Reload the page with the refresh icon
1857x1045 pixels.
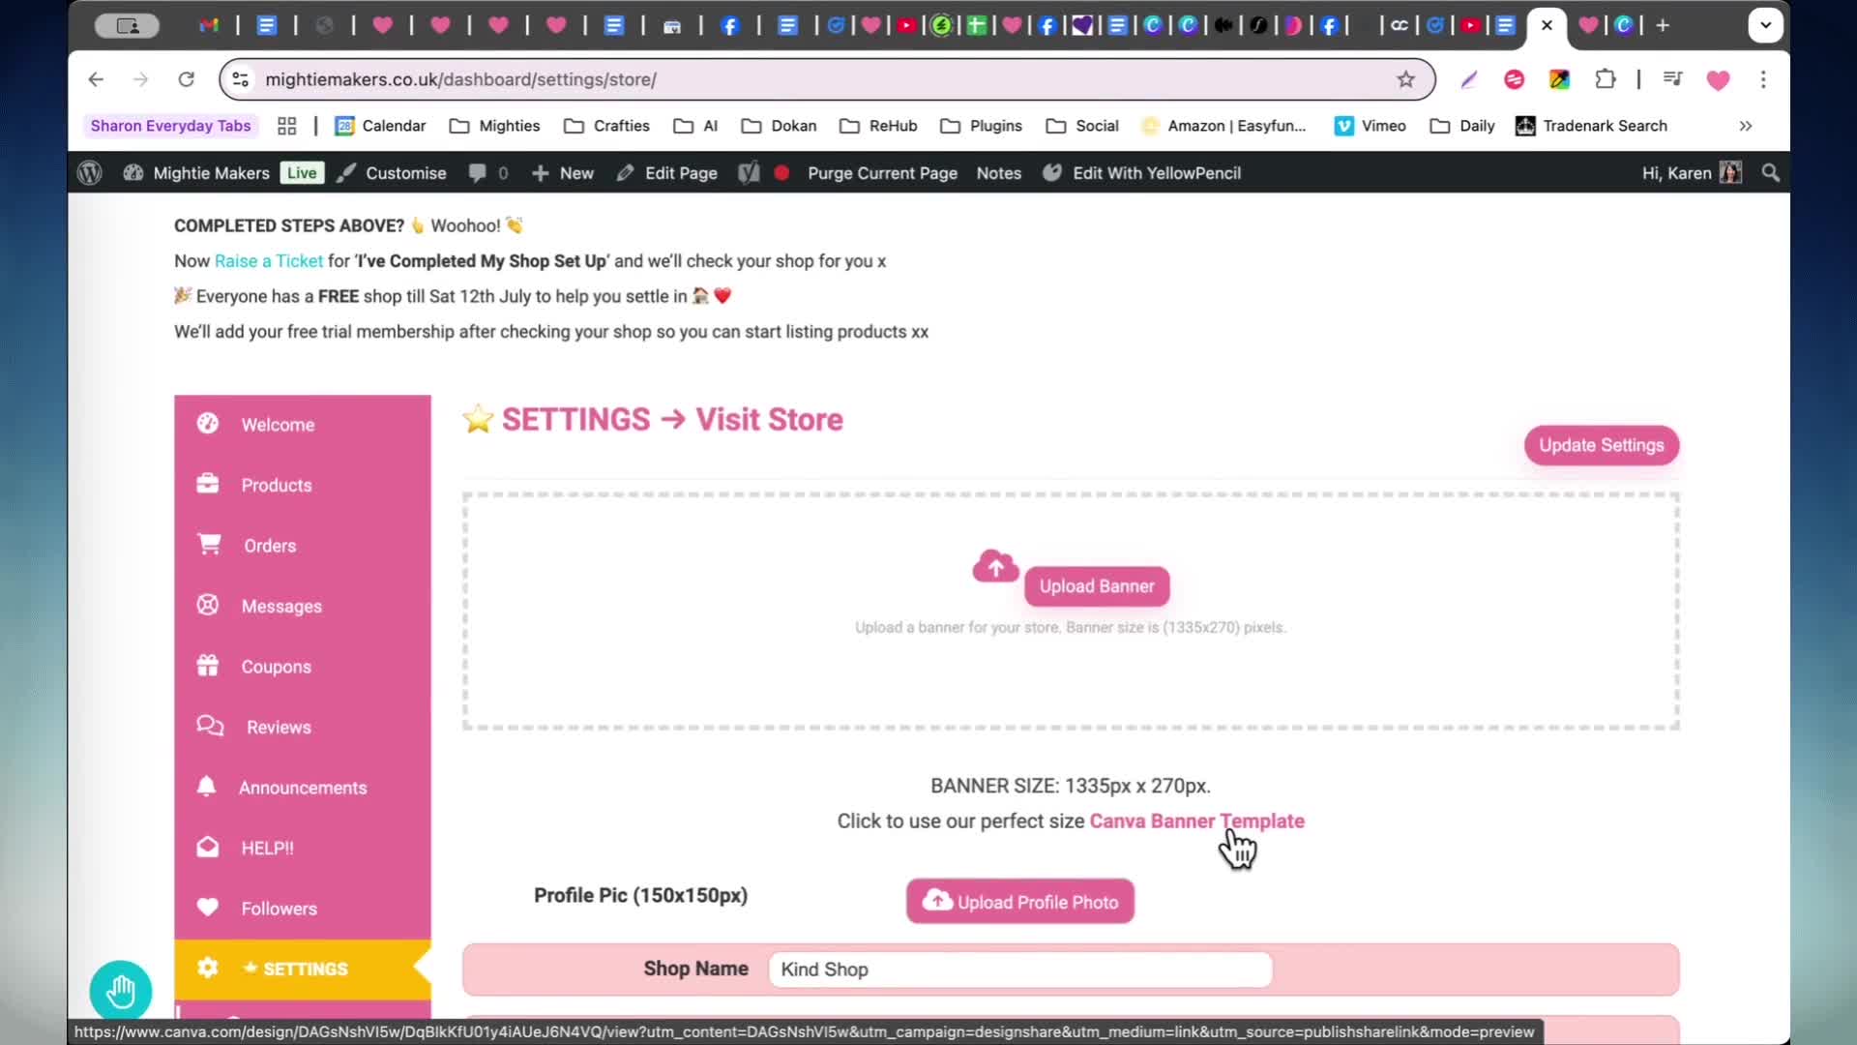(187, 79)
